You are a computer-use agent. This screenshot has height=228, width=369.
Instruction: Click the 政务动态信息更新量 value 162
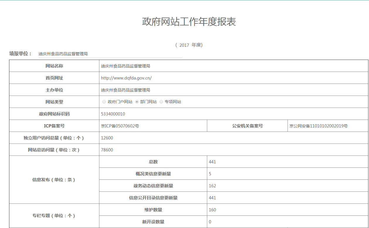212,186
